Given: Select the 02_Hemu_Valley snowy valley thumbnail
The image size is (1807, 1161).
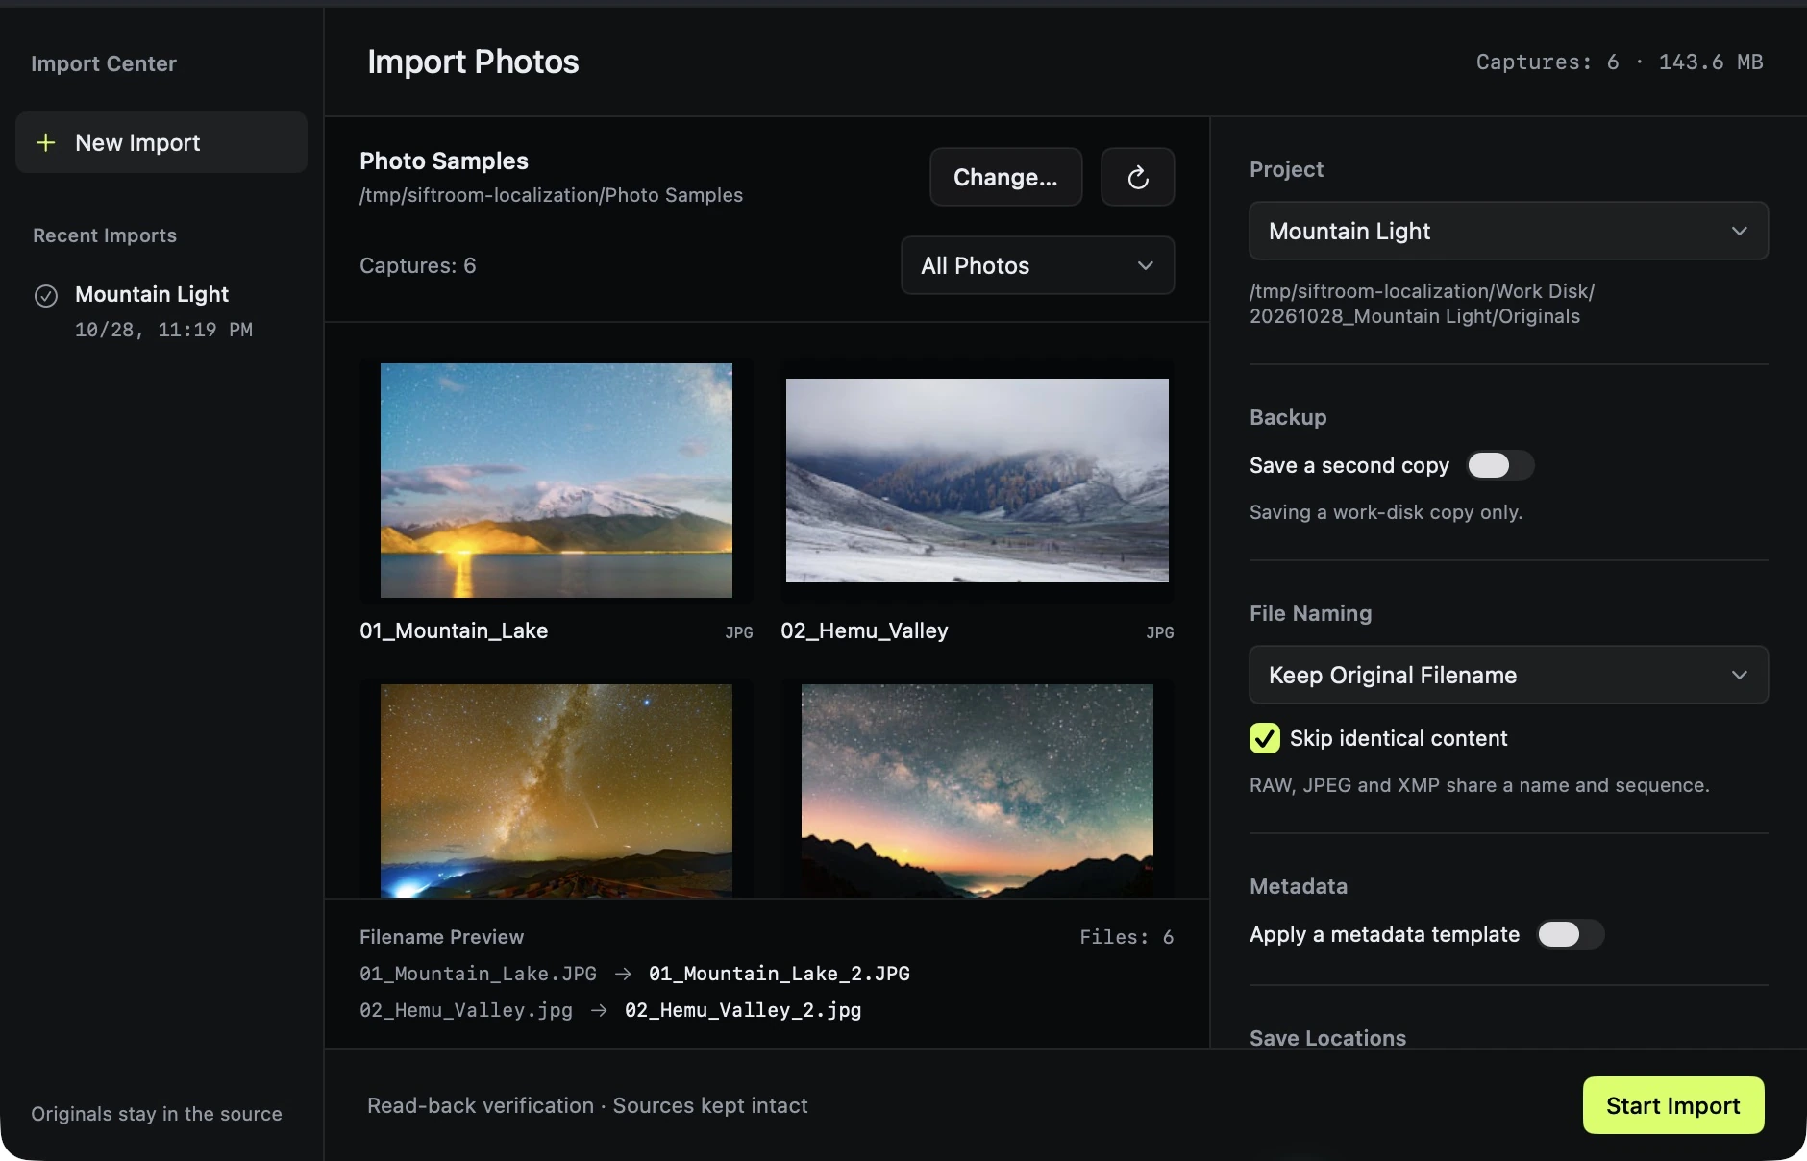Looking at the screenshot, I should [x=978, y=481].
